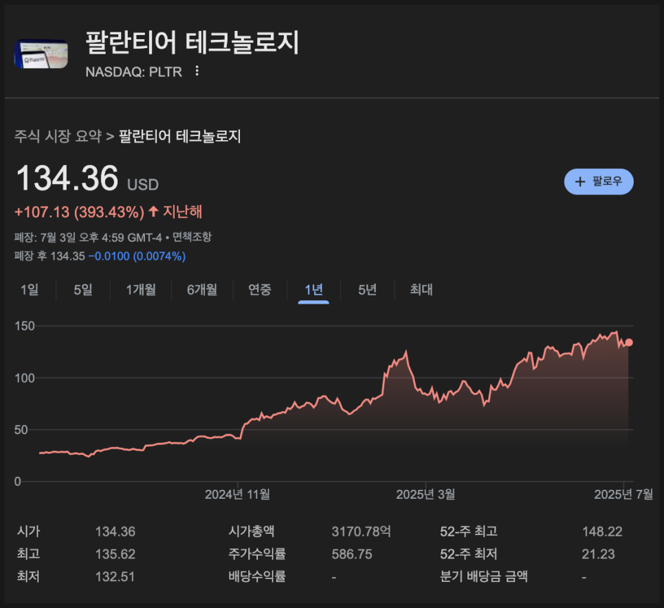This screenshot has height=608, width=664.
Task: Click the 100 y-axis label
Action: 25,378
